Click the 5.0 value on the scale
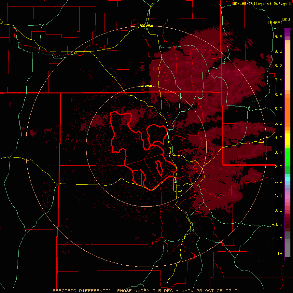The width and height of the screenshot is (293, 293). pyautogui.click(x=278, y=123)
